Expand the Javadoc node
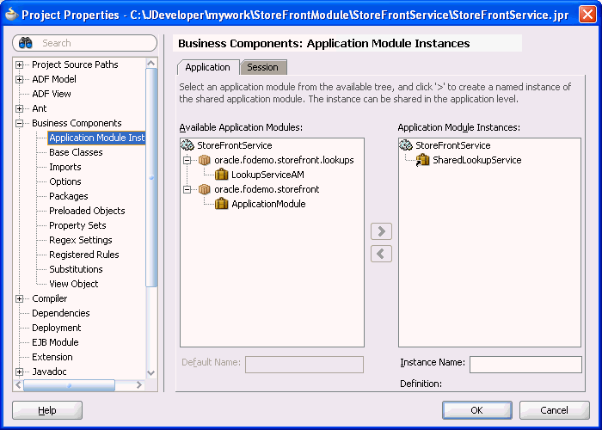The height and width of the screenshot is (430, 602). click(x=19, y=372)
